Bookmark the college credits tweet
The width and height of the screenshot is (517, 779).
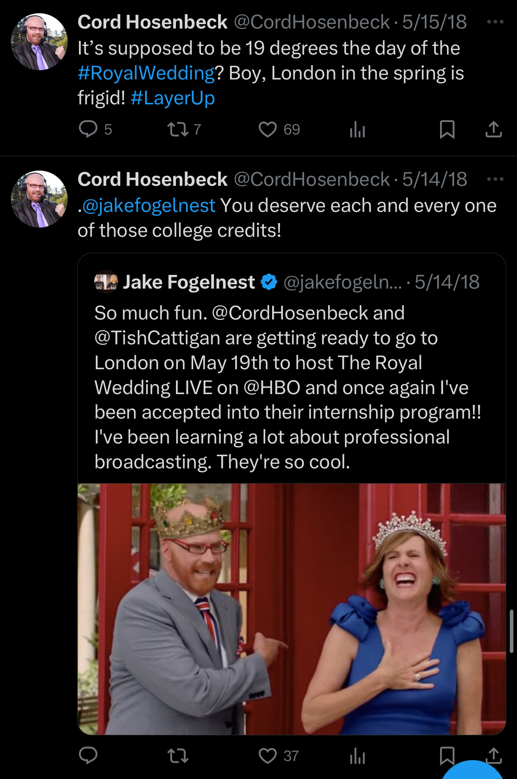[446, 756]
